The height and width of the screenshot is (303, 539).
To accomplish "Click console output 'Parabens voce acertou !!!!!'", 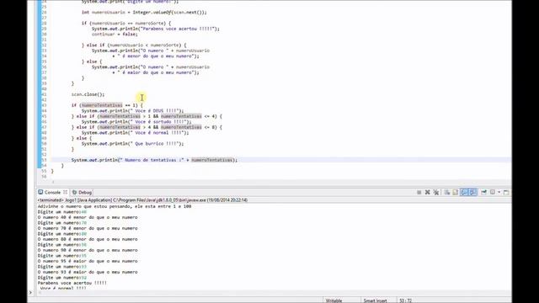I will [72, 283].
